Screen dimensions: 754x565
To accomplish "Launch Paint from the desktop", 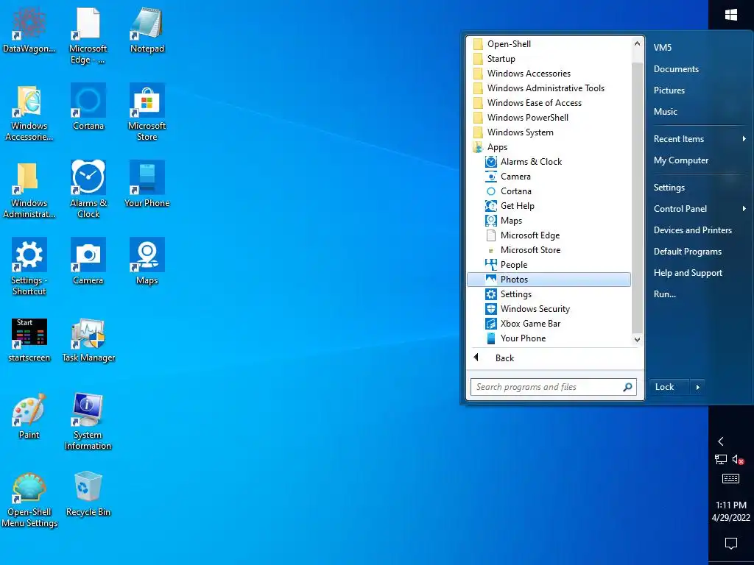I will click(x=29, y=416).
